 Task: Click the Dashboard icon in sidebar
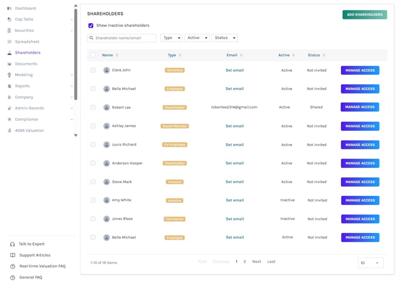coord(9,8)
